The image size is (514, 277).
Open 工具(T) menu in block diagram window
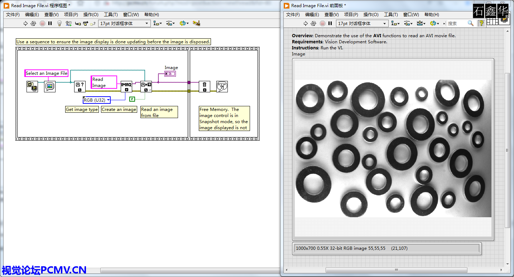(x=111, y=15)
